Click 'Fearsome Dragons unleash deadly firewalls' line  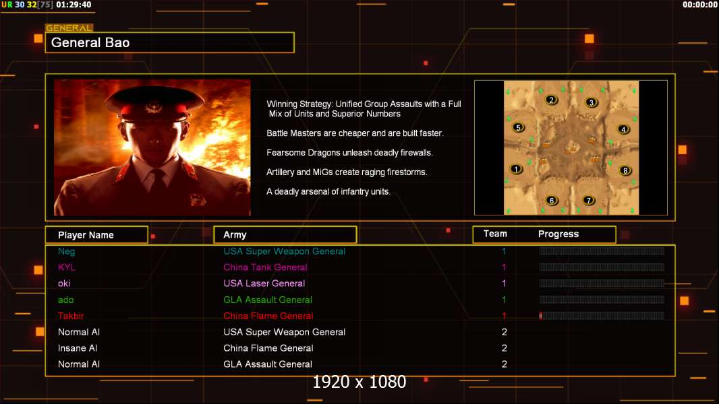[x=350, y=153]
